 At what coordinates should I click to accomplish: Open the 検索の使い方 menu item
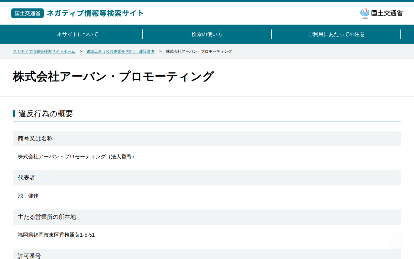(x=207, y=34)
